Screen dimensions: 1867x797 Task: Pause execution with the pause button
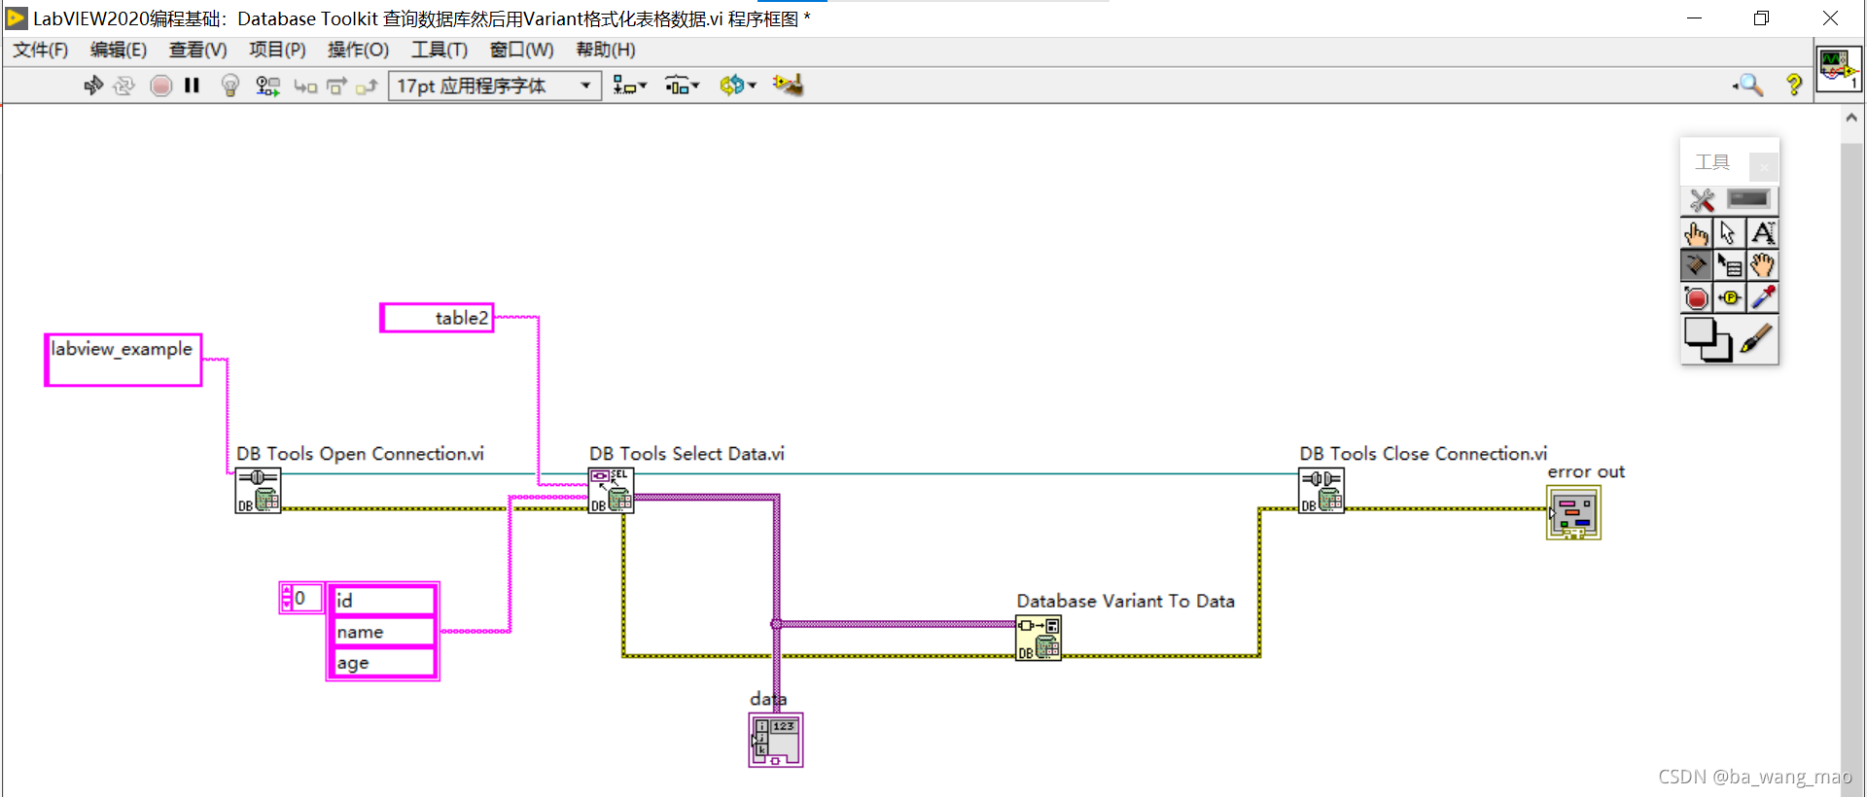[192, 86]
